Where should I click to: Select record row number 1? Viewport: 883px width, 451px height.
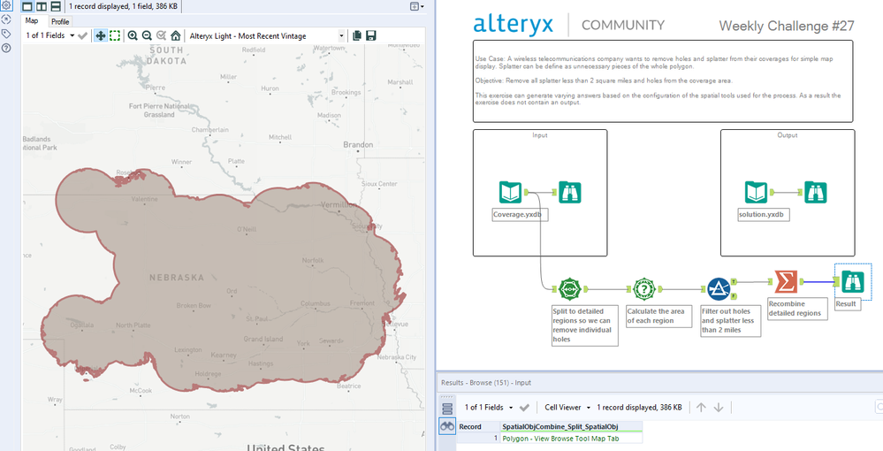coord(478,438)
